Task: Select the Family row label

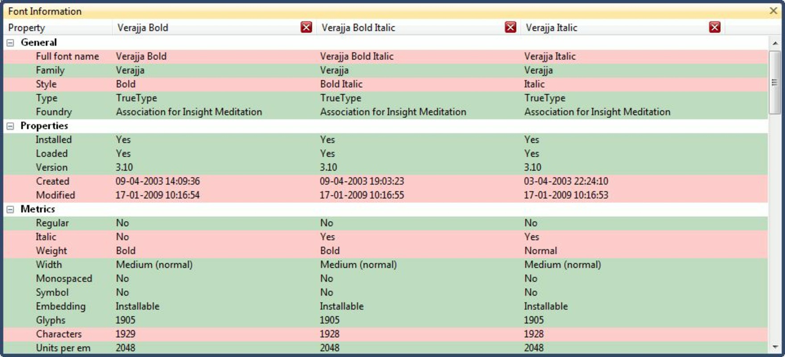Action: 50,70
